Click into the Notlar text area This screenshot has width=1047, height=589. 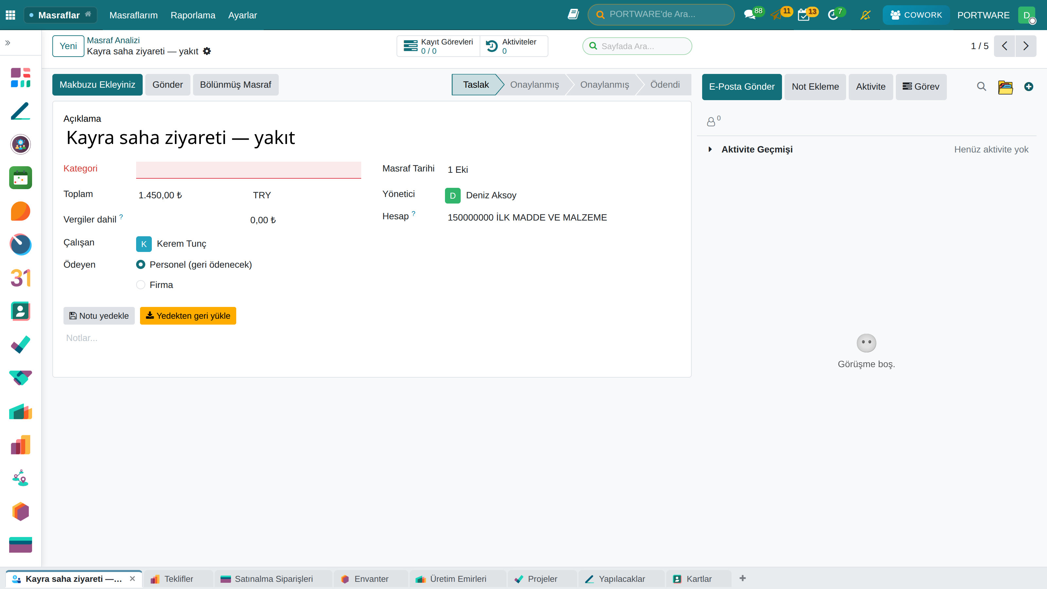pos(371,338)
